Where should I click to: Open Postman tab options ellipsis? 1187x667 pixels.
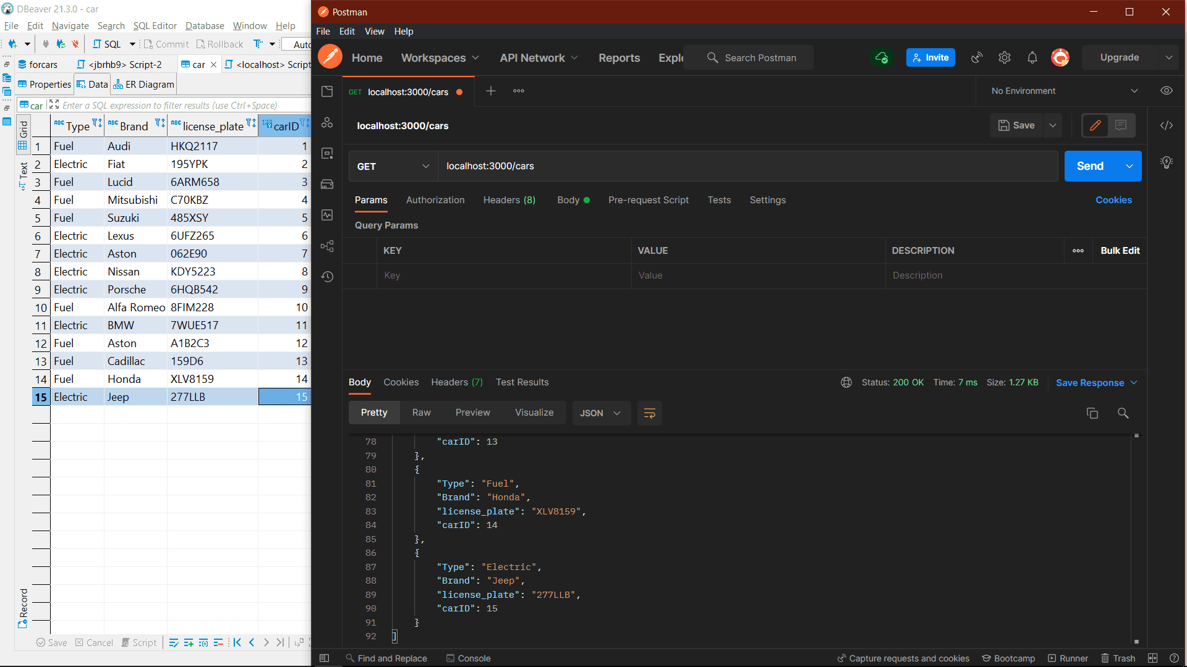519,91
